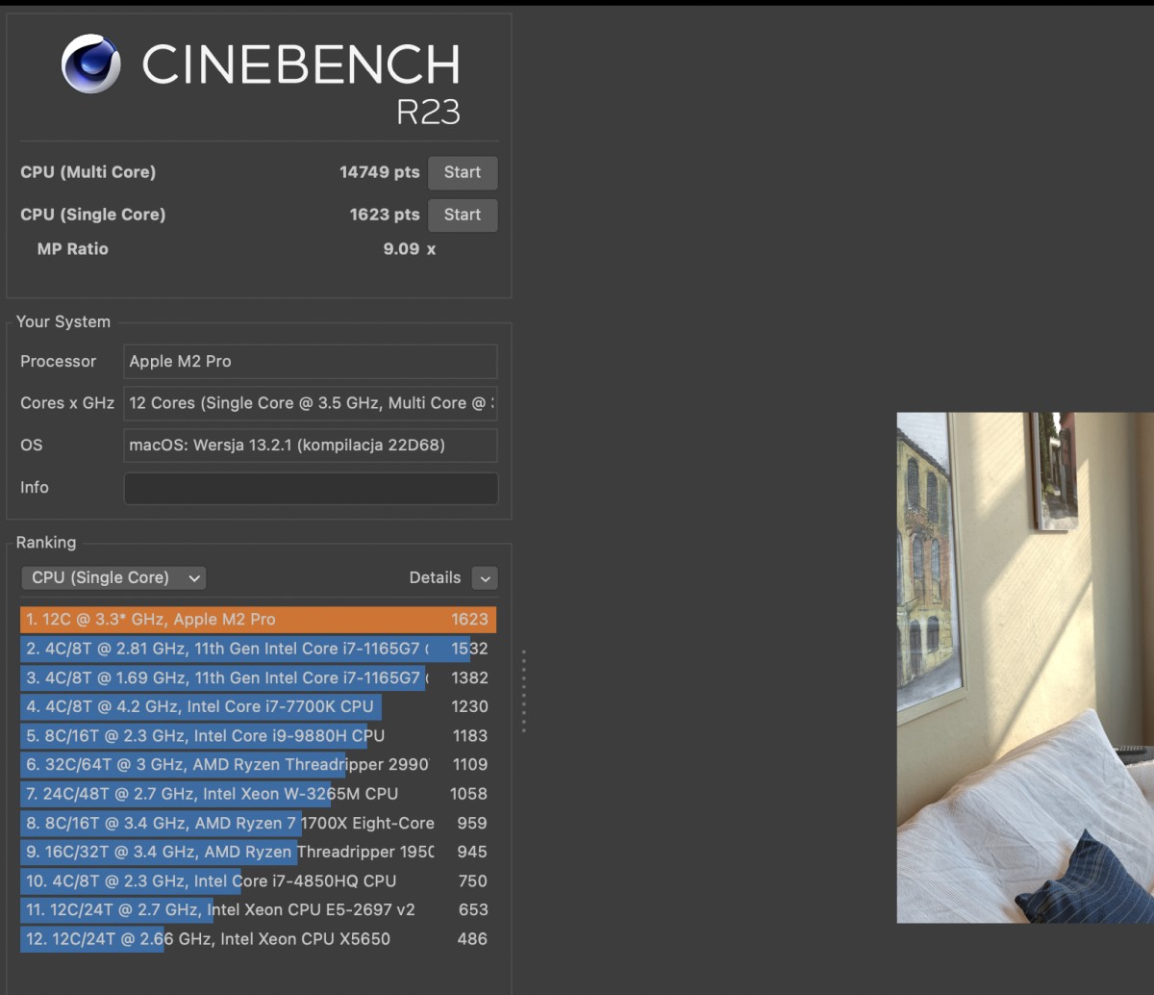Viewport: 1154px width, 995px height.
Task: Click the empty Info input field
Action: (310, 488)
